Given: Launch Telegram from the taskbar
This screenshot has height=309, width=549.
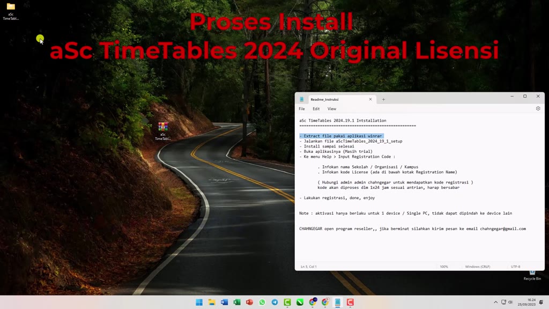Looking at the screenshot, I should coord(275,302).
